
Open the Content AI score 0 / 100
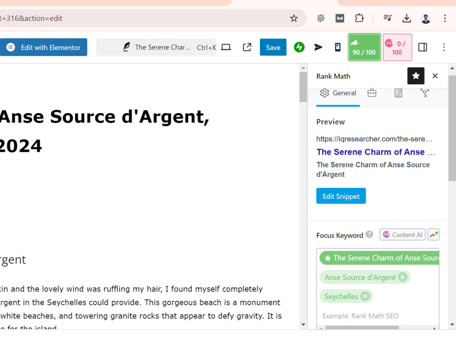point(397,47)
